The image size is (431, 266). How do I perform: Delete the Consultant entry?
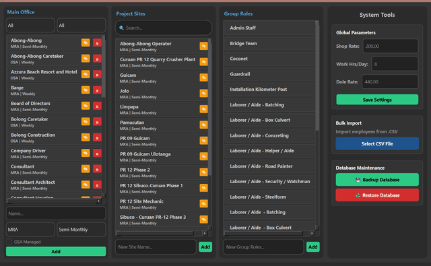tap(97, 169)
